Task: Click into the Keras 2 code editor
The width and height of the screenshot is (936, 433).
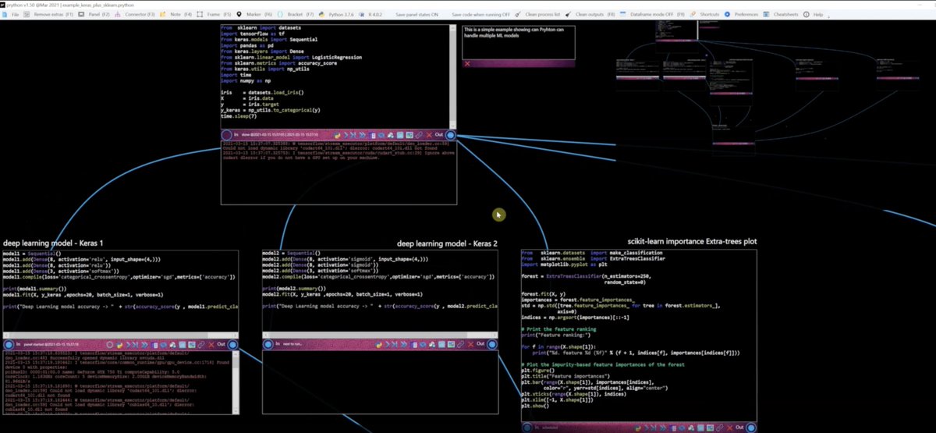Action: point(379,293)
